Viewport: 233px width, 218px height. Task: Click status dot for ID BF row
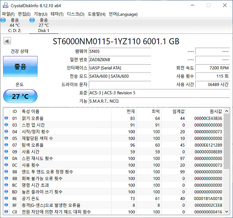tap(6, 205)
